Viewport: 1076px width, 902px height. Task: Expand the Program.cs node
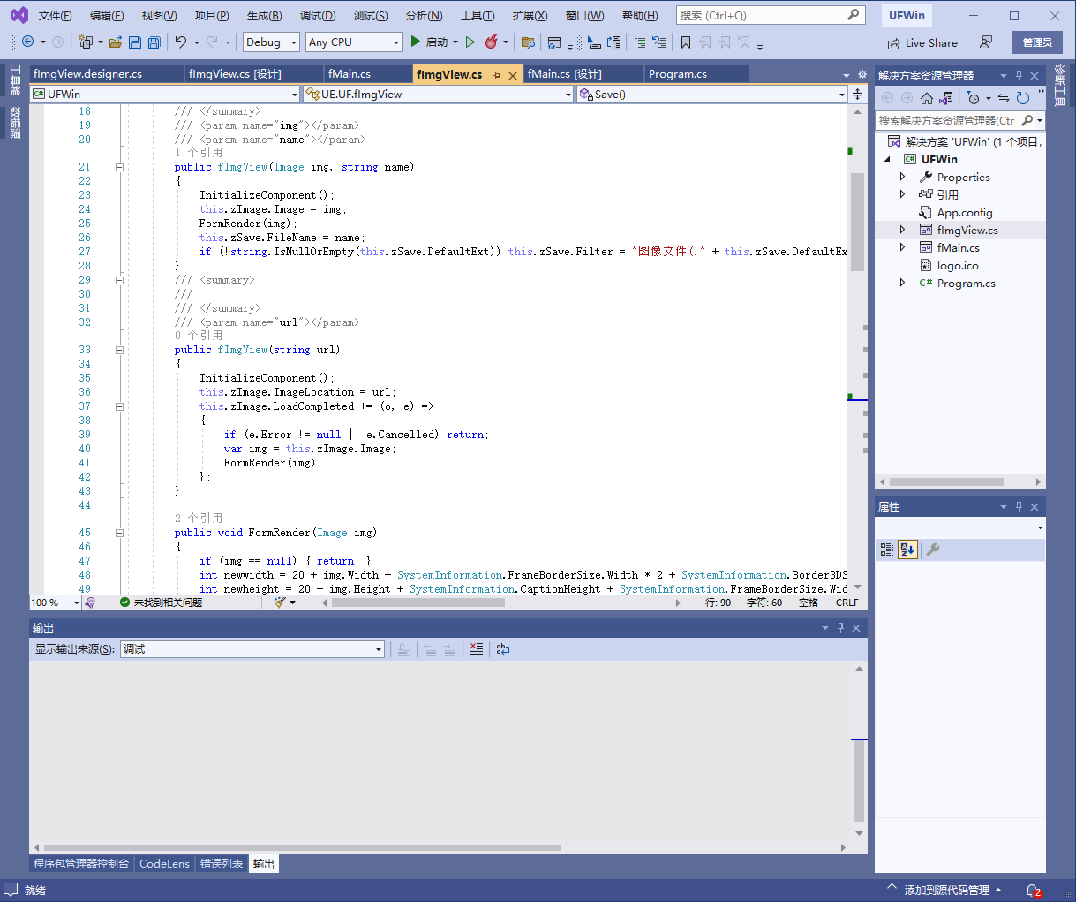[902, 283]
